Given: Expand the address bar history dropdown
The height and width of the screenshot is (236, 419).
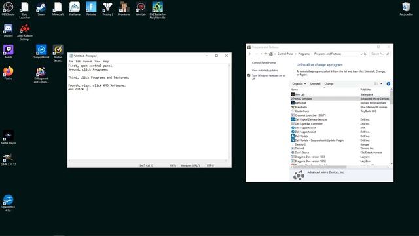Looking at the screenshot, I should coord(361,54).
